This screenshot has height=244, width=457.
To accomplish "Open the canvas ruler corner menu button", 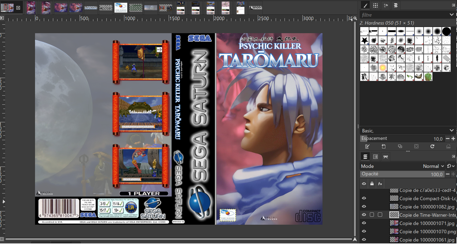I will click(2, 18).
